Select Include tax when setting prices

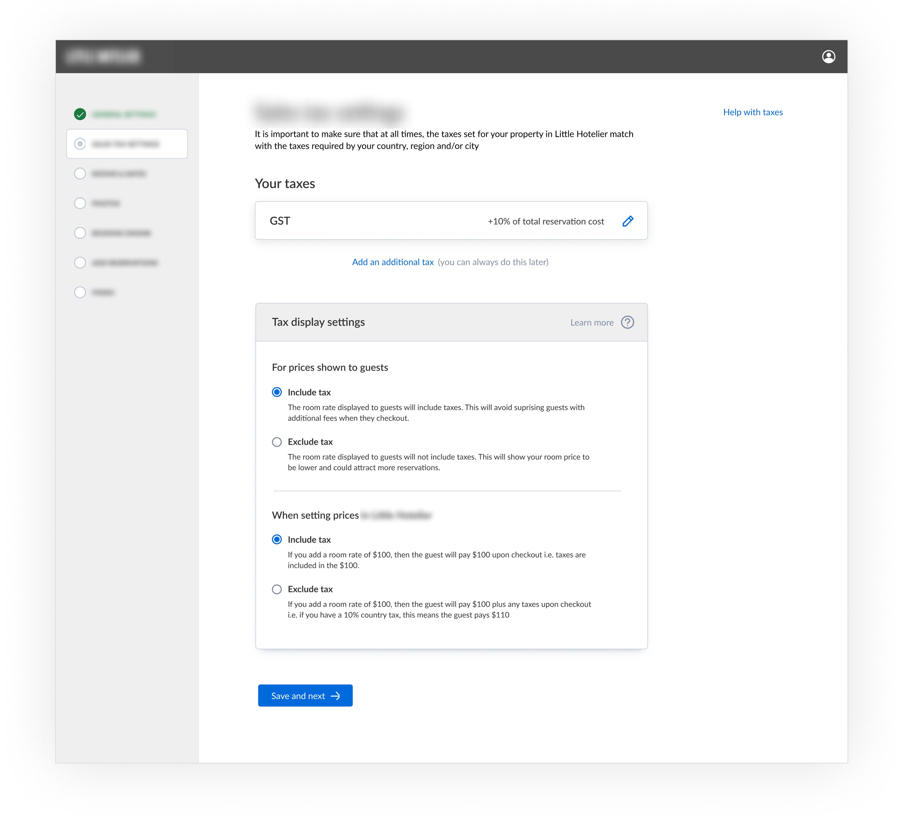tap(277, 540)
